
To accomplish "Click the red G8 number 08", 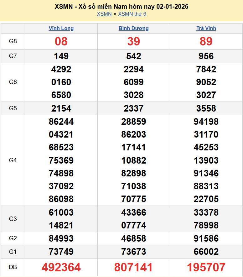I will click(61, 41).
